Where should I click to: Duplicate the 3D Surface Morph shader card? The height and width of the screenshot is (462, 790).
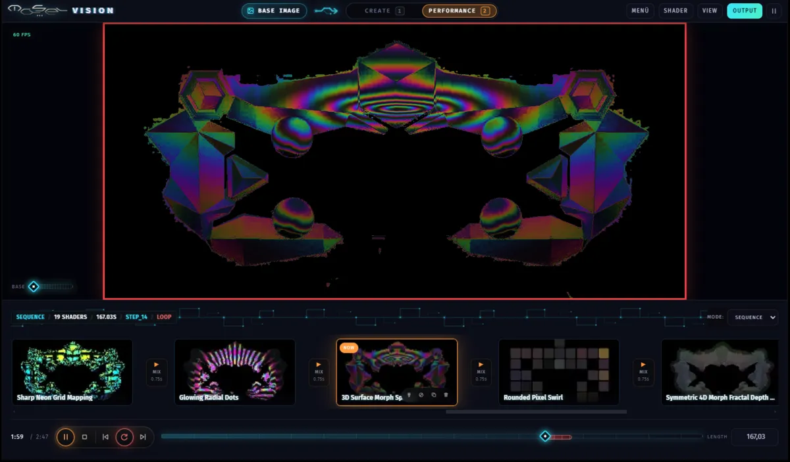coord(433,395)
